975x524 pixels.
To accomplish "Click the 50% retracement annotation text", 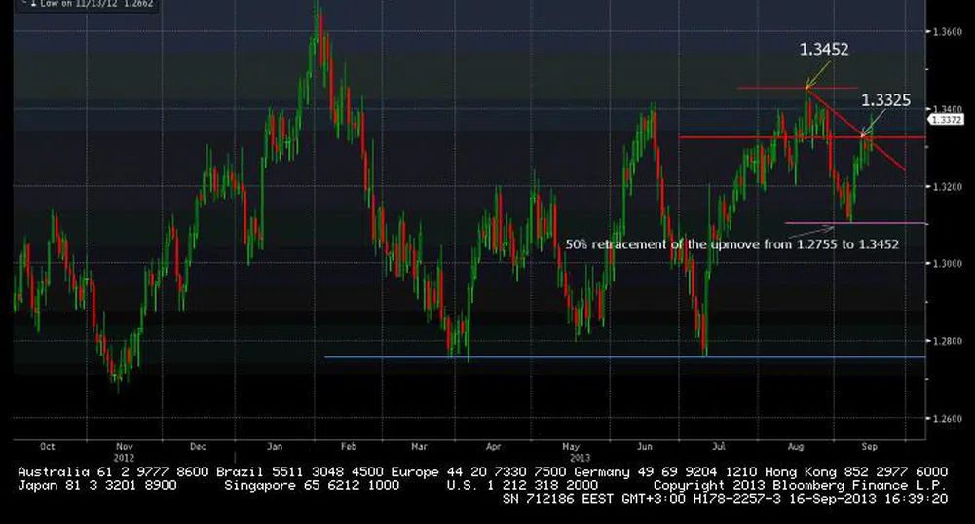I will pos(731,244).
